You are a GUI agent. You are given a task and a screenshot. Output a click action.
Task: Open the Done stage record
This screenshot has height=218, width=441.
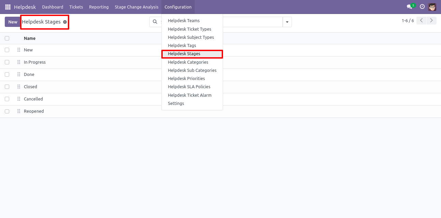29,75
